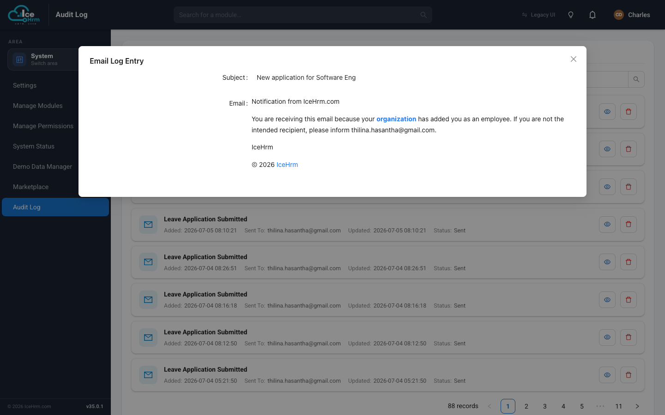
Task: Go to pagination page 4
Action: 563,406
